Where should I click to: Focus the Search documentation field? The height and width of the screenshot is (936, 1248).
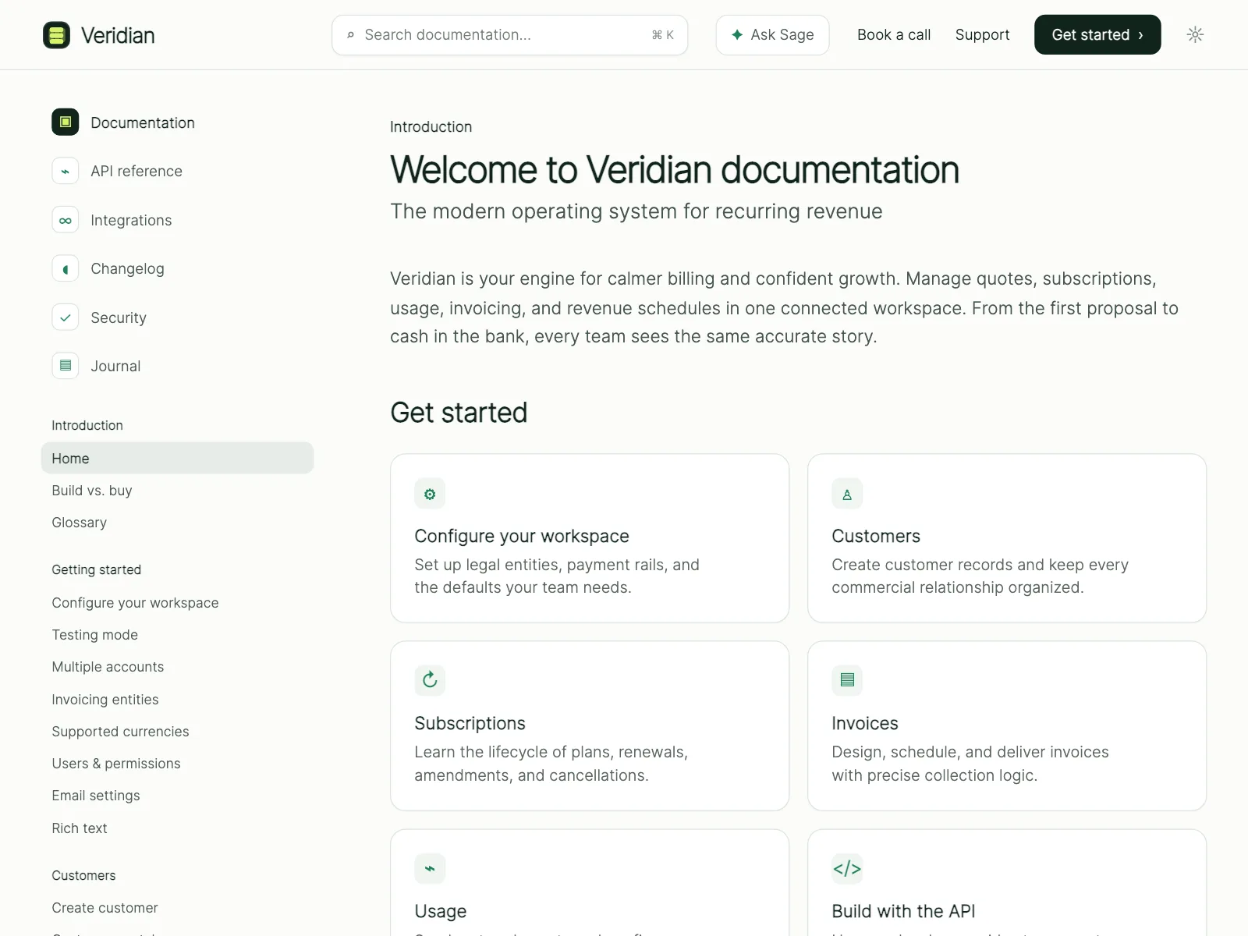[509, 35]
